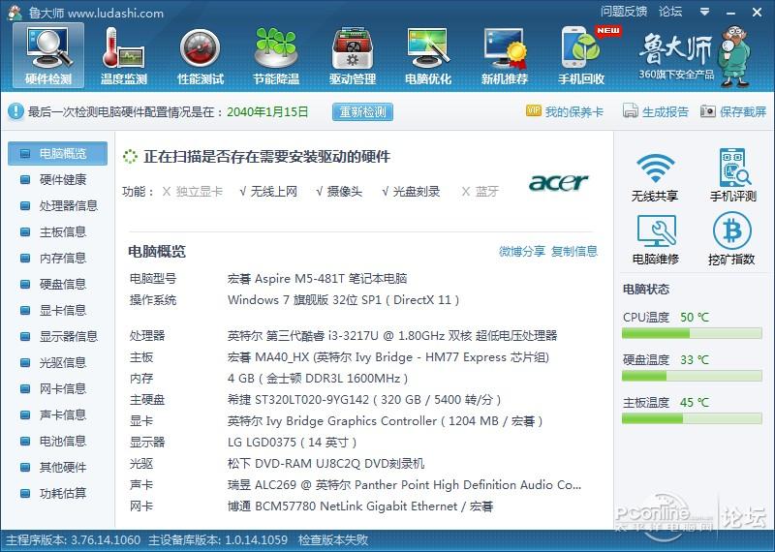
Task: Open 节能降温 energy saving tool
Action: (x=276, y=56)
